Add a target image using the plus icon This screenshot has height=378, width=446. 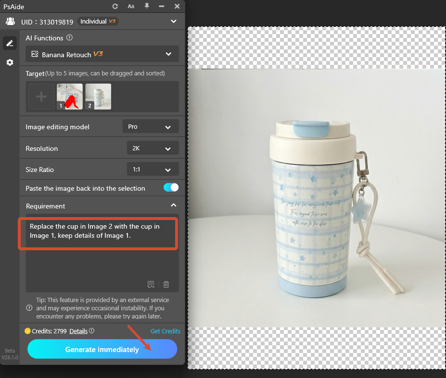pyautogui.click(x=41, y=96)
